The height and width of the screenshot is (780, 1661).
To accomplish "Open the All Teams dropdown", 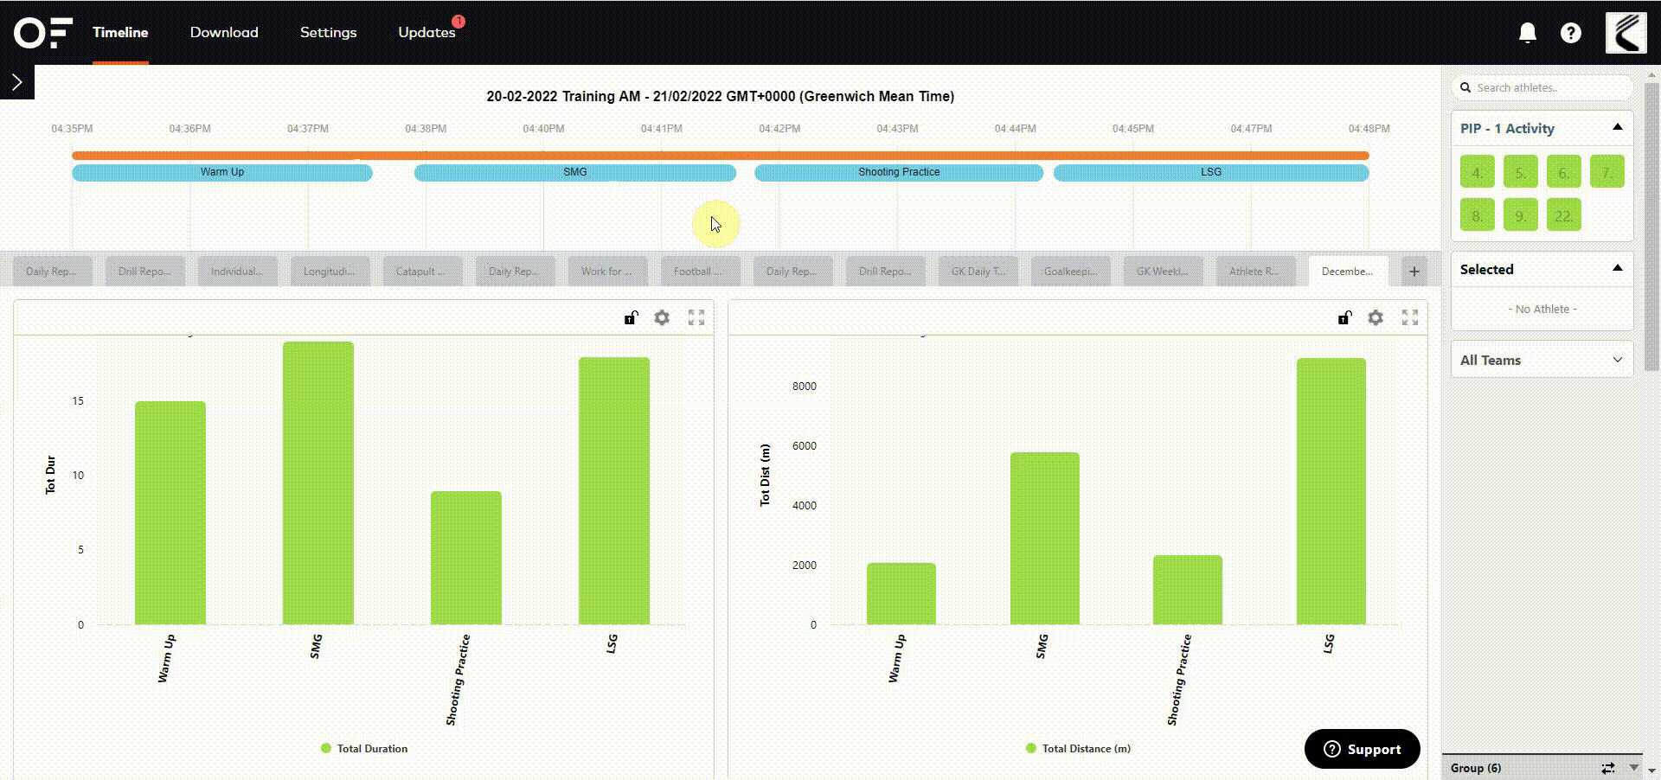I will (1542, 360).
